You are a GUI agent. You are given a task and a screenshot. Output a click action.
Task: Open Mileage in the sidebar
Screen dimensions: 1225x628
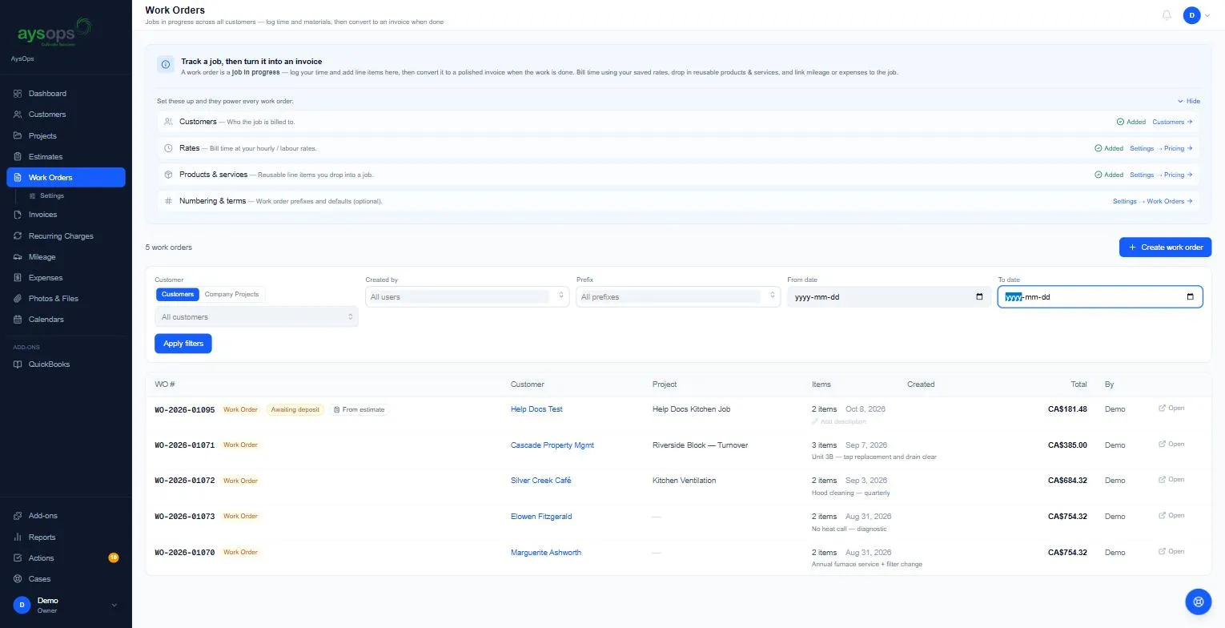66,257
